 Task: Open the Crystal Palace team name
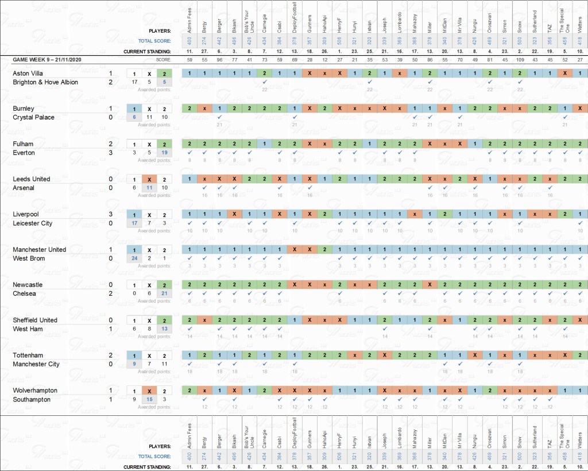[34, 117]
